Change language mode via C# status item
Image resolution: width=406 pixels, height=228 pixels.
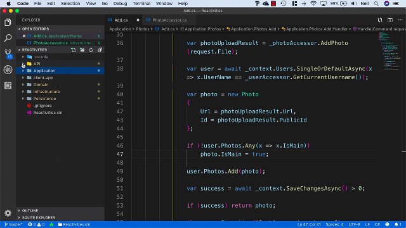[377, 224]
